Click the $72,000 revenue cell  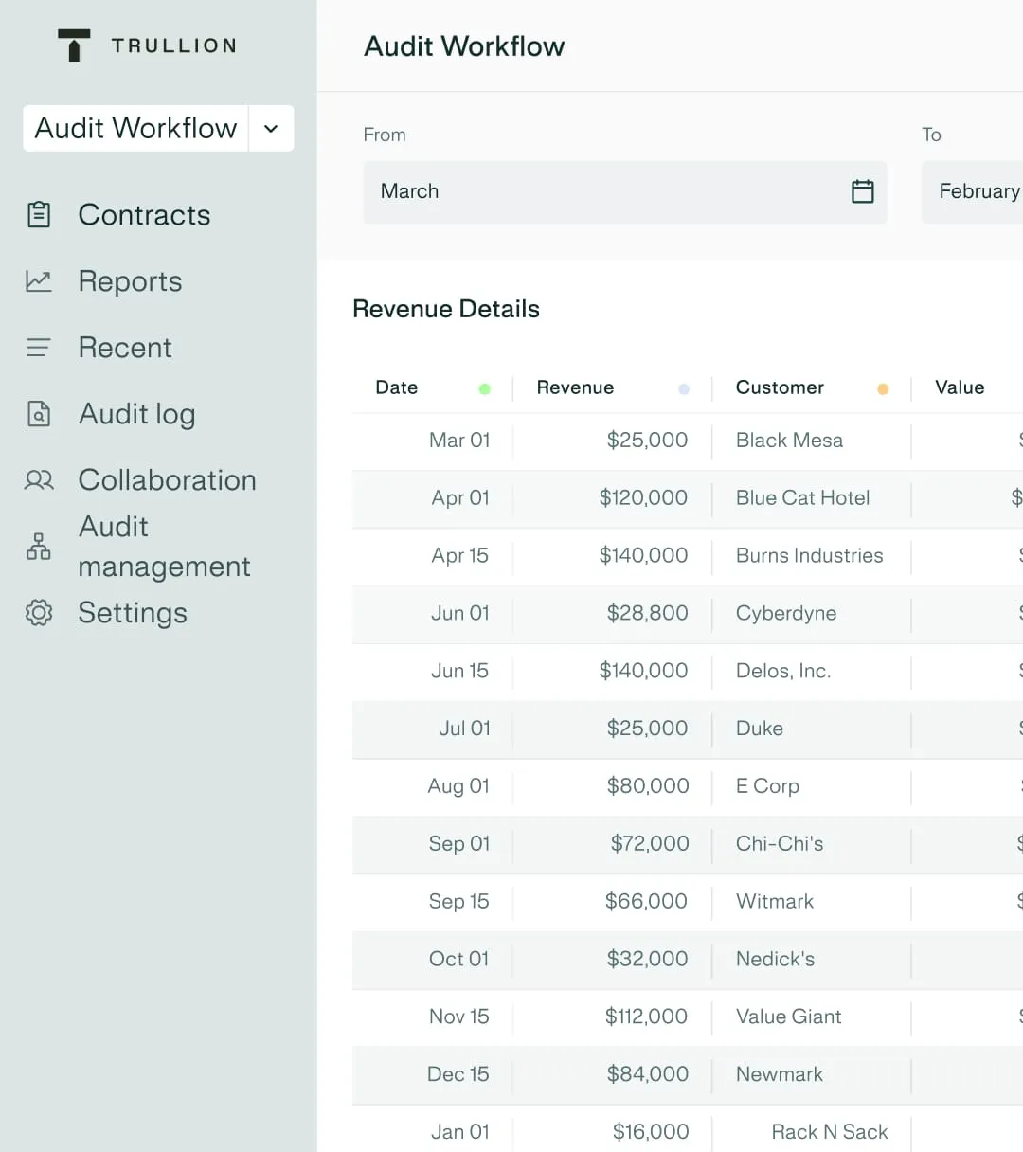pyautogui.click(x=650, y=844)
